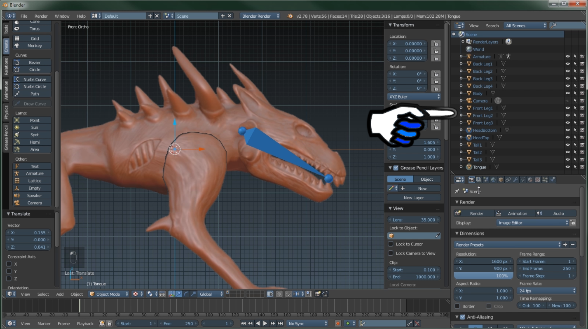Image resolution: width=588 pixels, height=329 pixels.
Task: Open the No Sync playback dropdown
Action: pos(307,324)
